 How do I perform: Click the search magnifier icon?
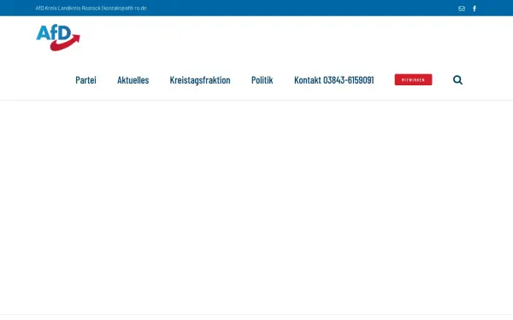(457, 79)
